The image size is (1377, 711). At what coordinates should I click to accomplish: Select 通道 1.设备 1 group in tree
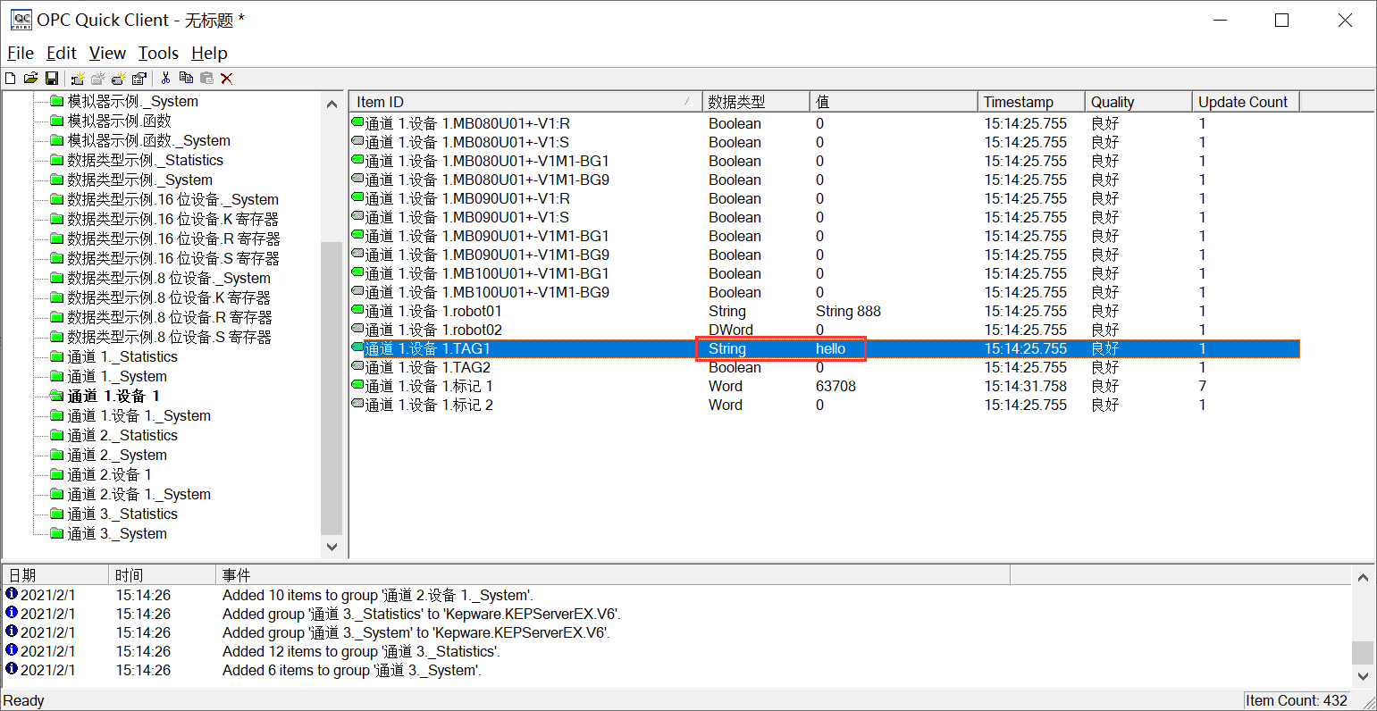click(x=113, y=397)
